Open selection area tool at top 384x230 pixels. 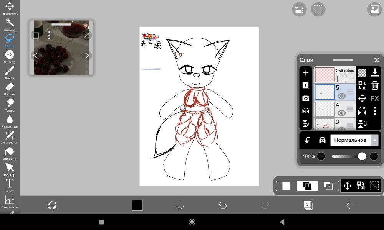pos(318,10)
